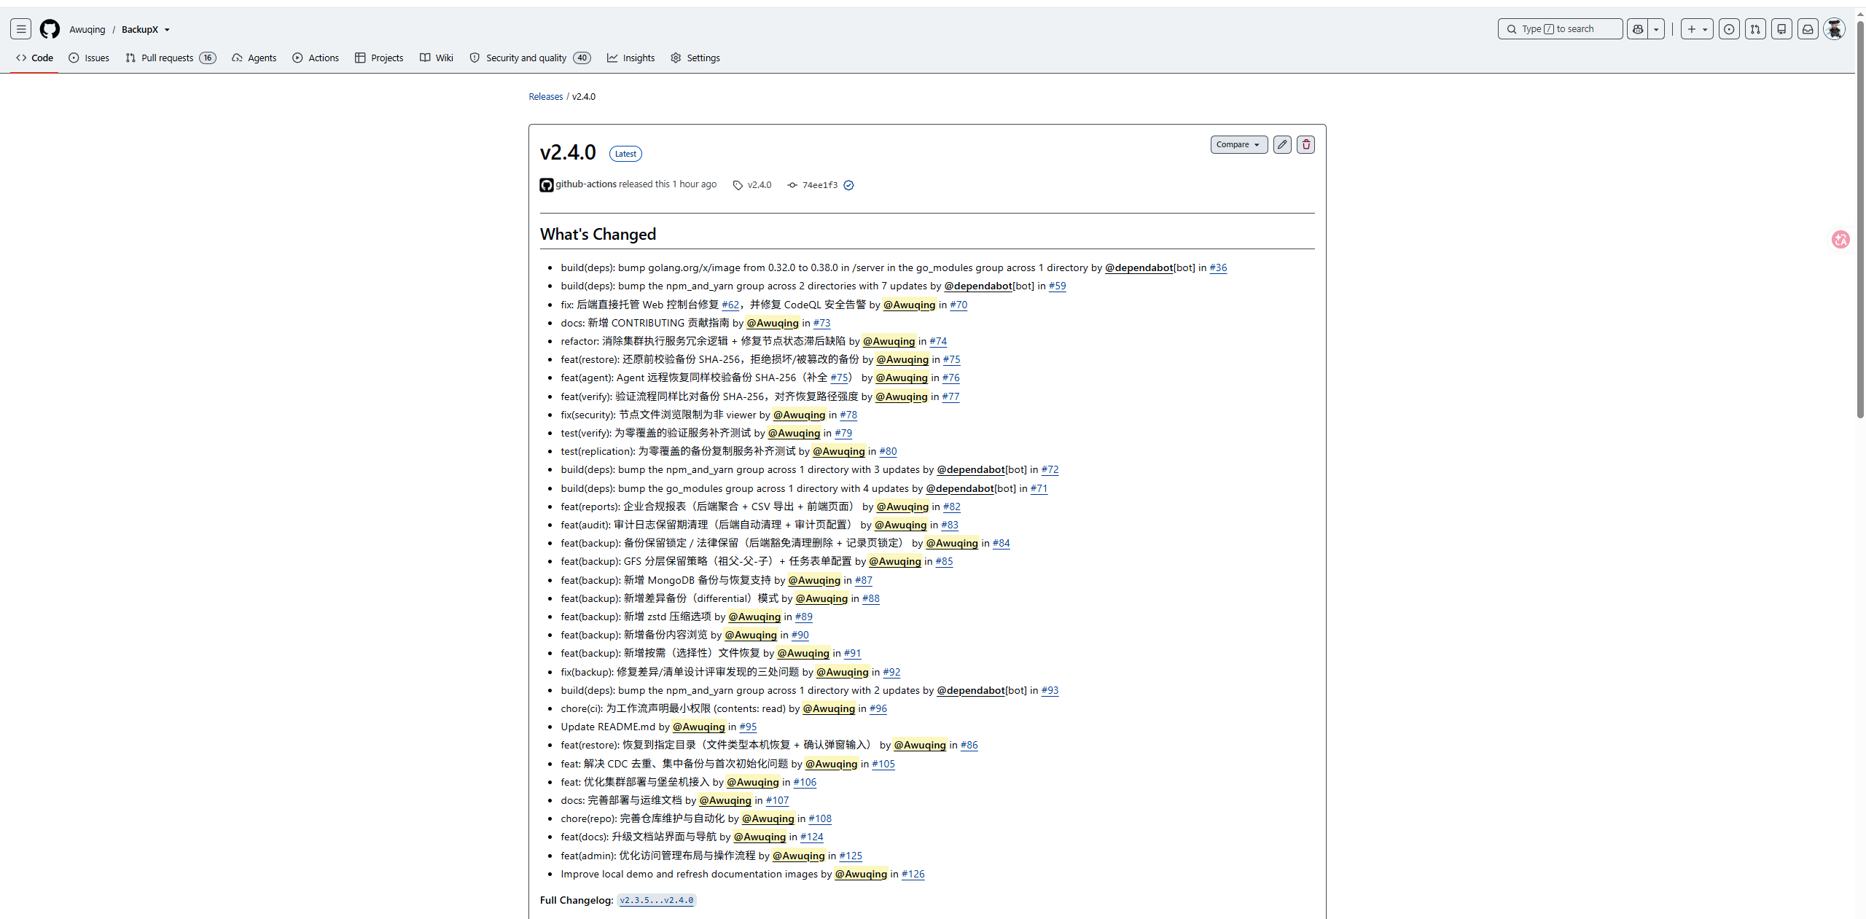Click the Latest release label
Image resolution: width=1866 pixels, height=919 pixels.
[625, 154]
